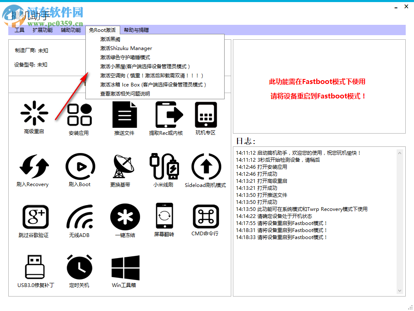Viewport: 414px width, 311px height.
Task: Click the log scrollbar up arrow
Action: click(x=400, y=153)
